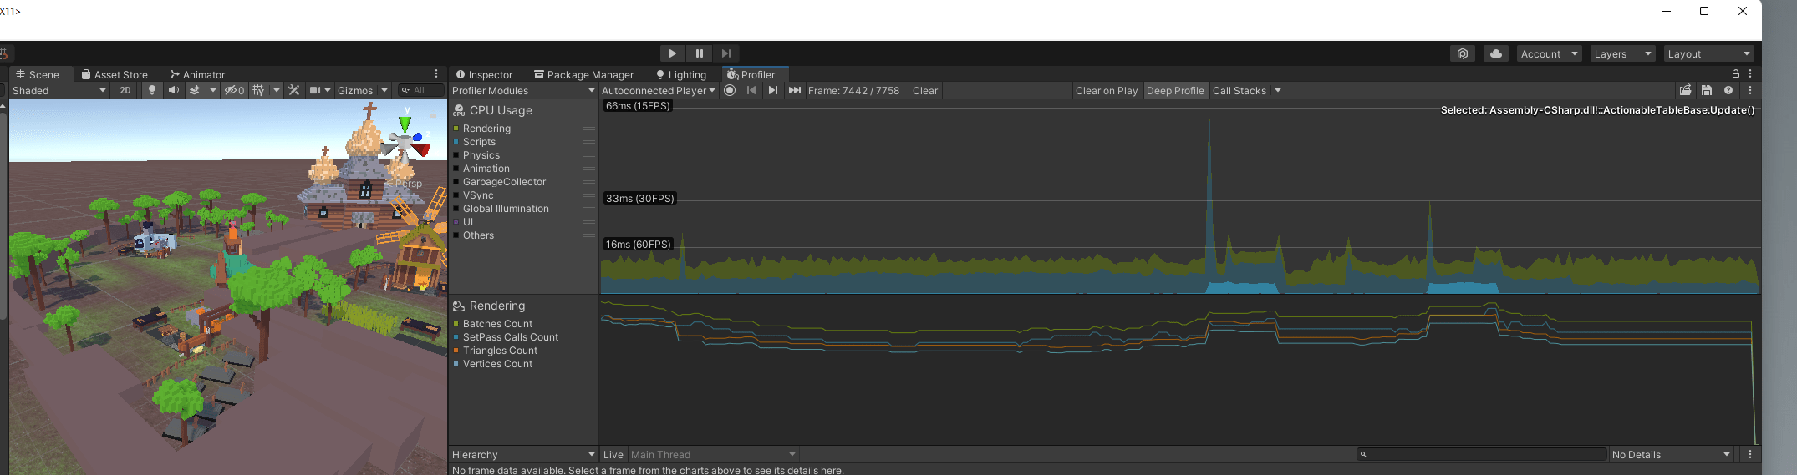
Task: Click Batches Count stat
Action: pos(497,324)
